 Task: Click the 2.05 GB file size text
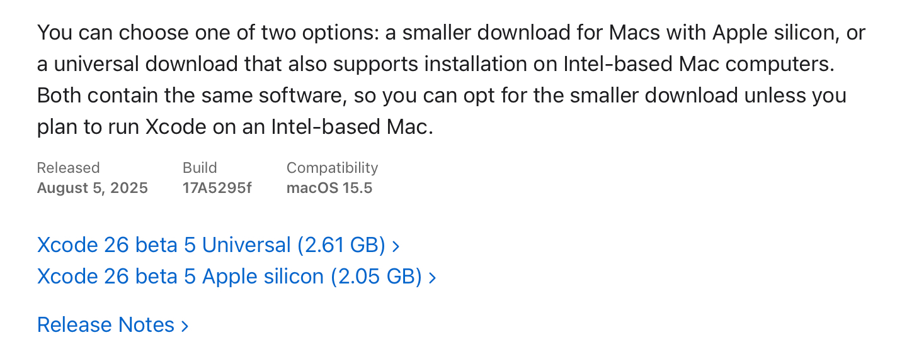pyautogui.click(x=377, y=277)
